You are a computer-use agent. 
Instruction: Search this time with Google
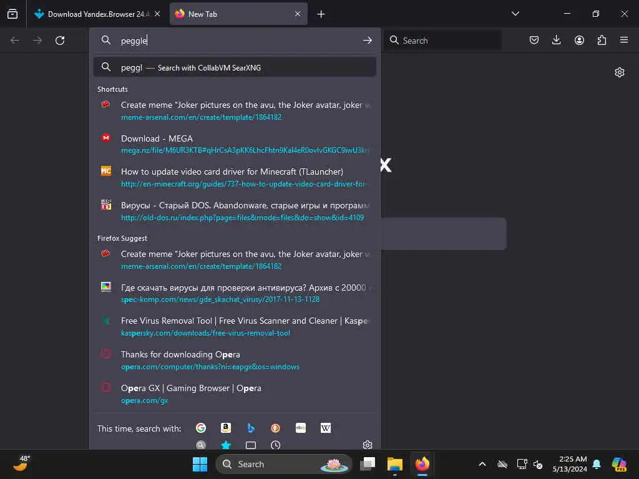[201, 428]
